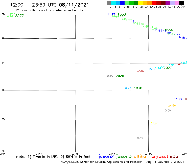Click the blue 11.73 value
The image size is (187, 164).
[178, 99]
